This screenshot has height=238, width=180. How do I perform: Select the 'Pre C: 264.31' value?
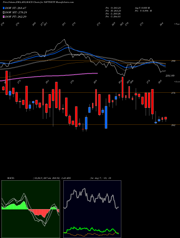113,16
